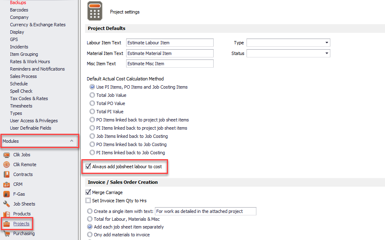Open Currency & Exchange Rates settings

(38, 25)
